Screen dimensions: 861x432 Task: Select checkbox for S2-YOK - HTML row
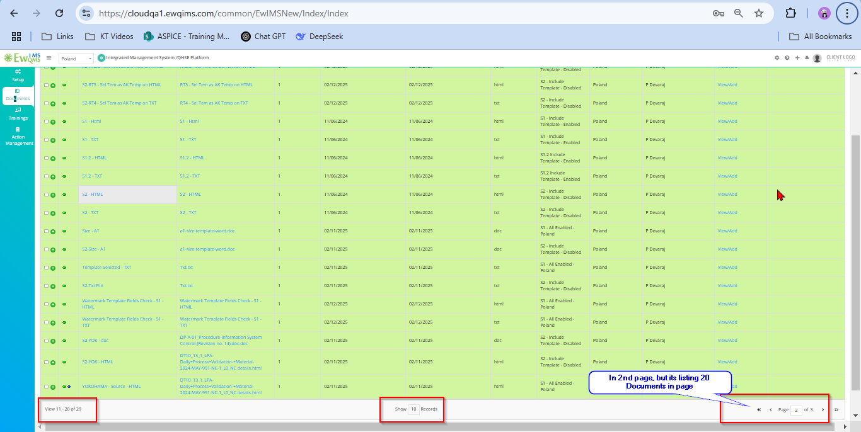pyautogui.click(x=46, y=362)
